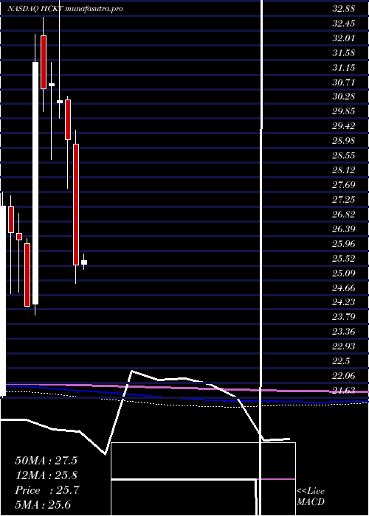Click the 28.98 price axis label
Viewport: 369px width, 516px height.
(344, 141)
